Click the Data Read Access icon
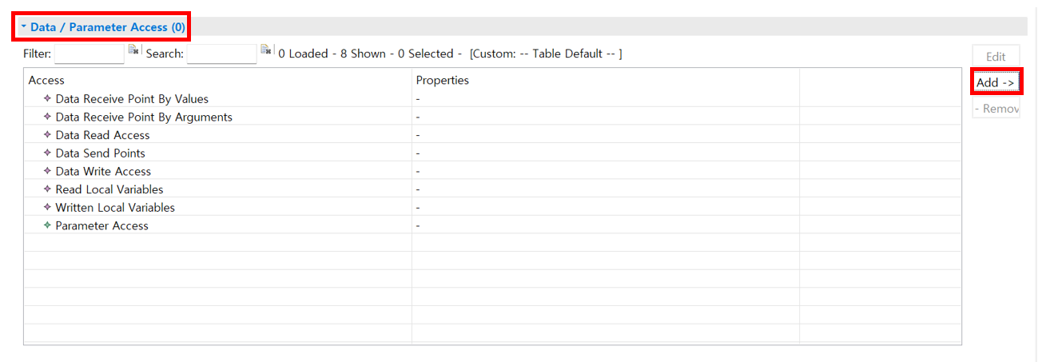Screen dimensions: 1050x362 (47, 135)
